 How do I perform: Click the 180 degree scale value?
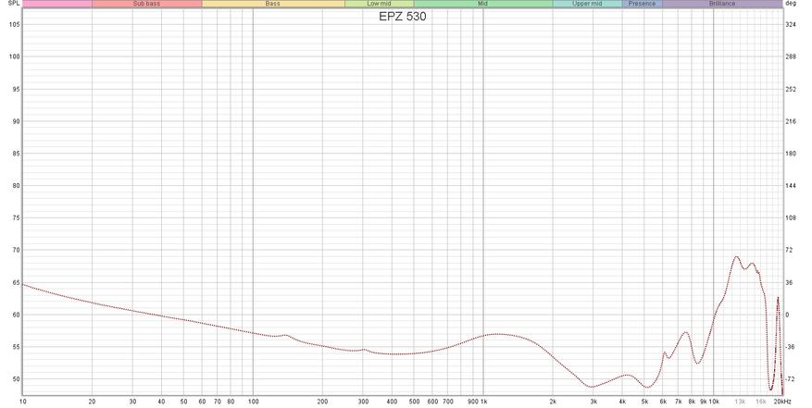pyautogui.click(x=791, y=154)
